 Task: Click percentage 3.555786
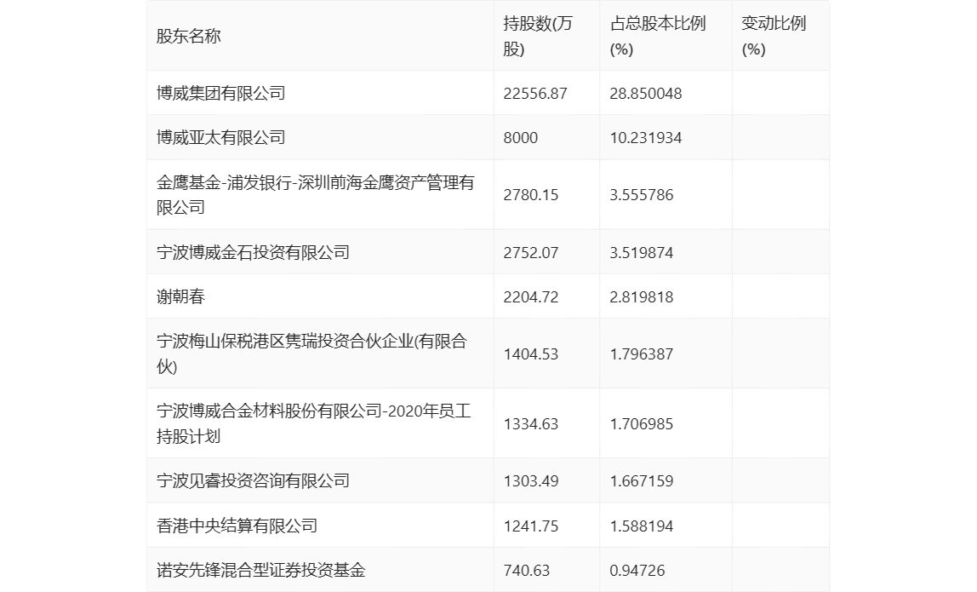(x=641, y=194)
